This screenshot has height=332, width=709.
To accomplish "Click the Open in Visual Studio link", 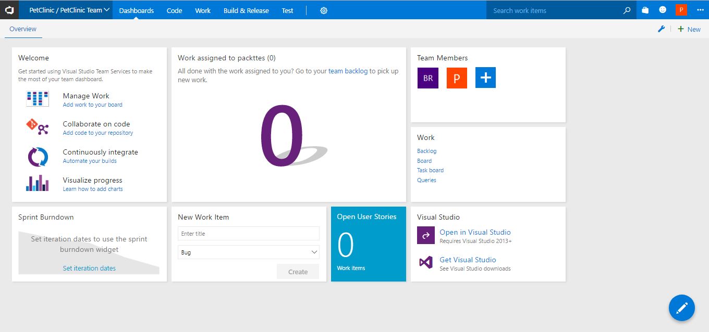I will pyautogui.click(x=475, y=232).
